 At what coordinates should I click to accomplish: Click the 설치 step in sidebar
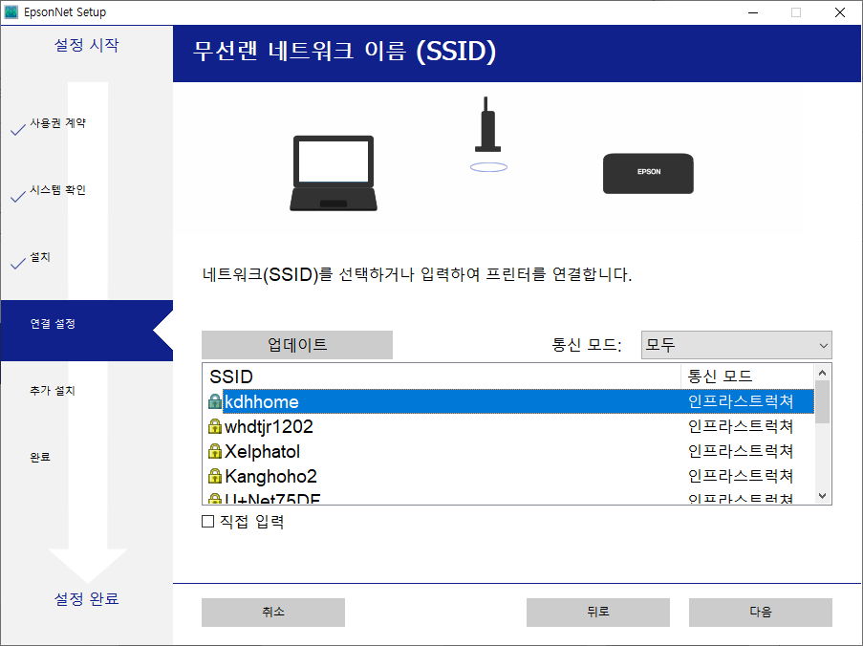point(40,257)
